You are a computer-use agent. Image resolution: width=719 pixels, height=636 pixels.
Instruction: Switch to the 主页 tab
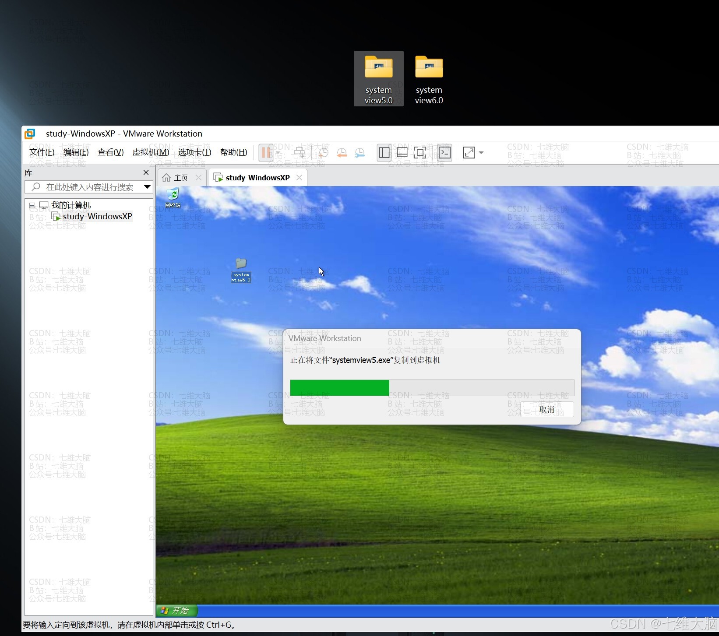[x=181, y=178]
